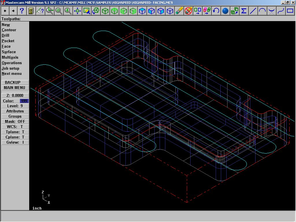Viewport: 296px width, 222px height.
Task: Toggle shading with the blue sphere icon
Action: pyautogui.click(x=225, y=11)
